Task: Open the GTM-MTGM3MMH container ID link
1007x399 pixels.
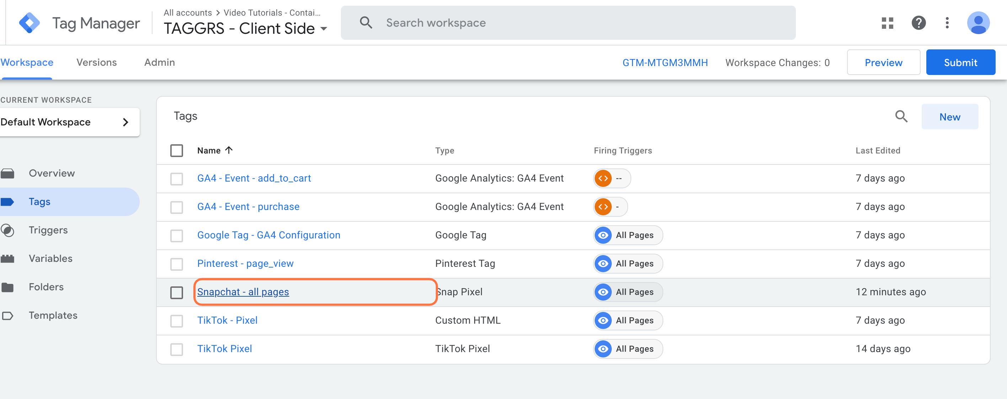Action: [x=665, y=63]
